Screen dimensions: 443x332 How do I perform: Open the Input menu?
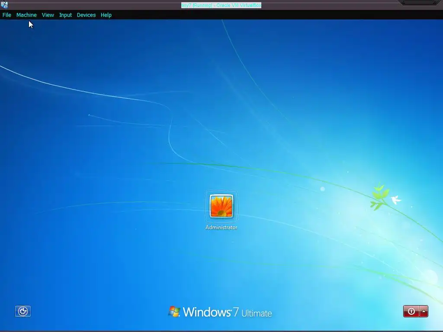point(65,15)
